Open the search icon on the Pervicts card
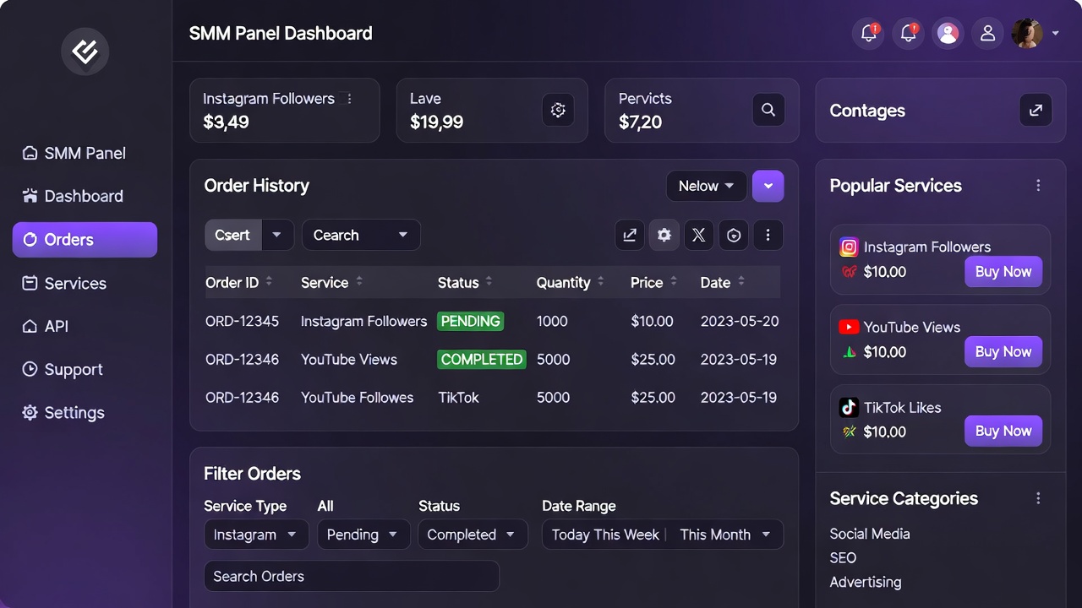Screen dimensions: 1082x608 [768, 110]
